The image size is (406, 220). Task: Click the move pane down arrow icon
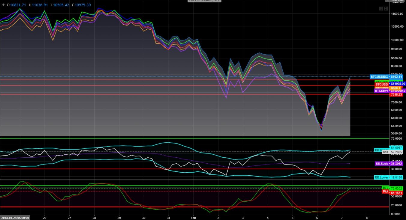click(381, 9)
